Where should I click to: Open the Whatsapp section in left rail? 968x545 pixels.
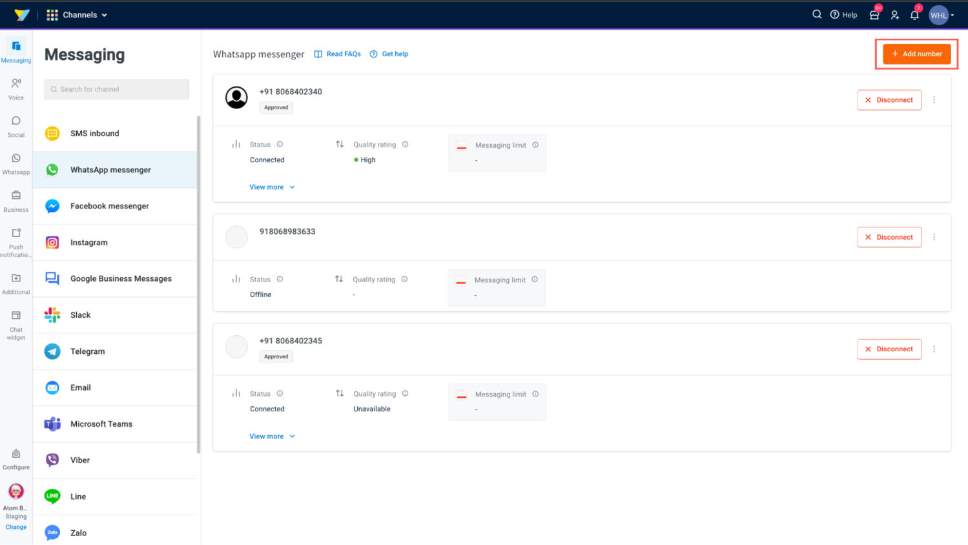pyautogui.click(x=16, y=164)
